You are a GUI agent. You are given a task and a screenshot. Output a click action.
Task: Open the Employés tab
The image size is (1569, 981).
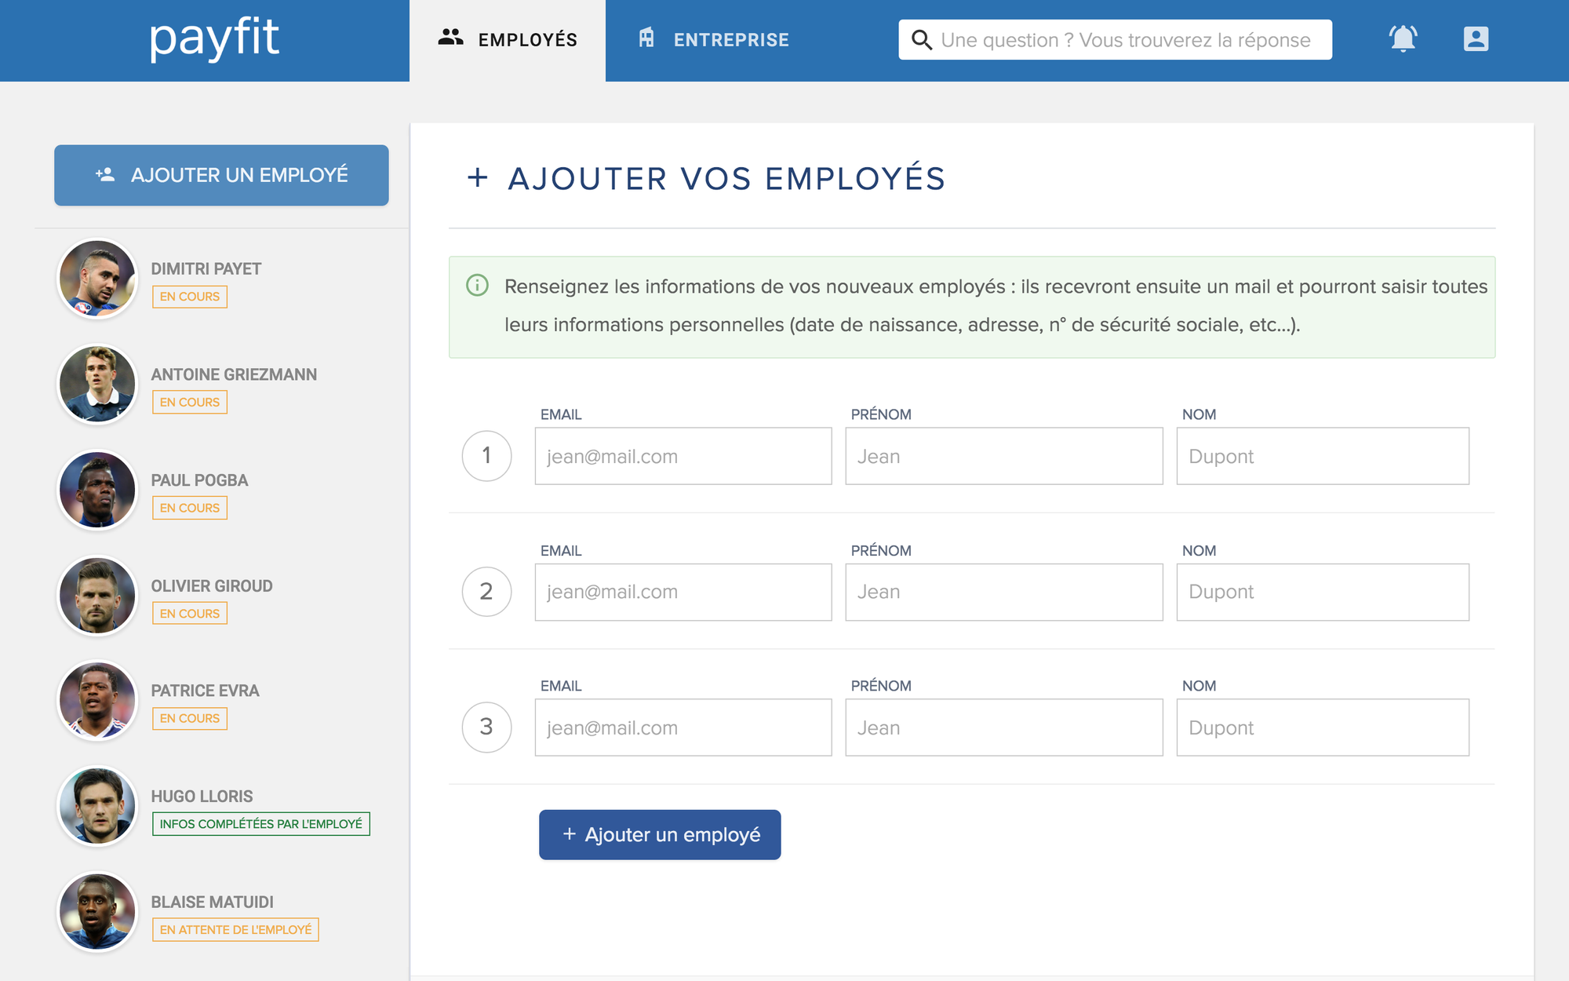point(508,40)
